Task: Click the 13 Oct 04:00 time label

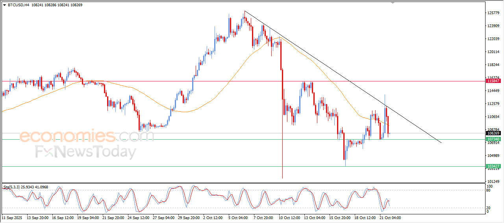Action: [x=315, y=217]
